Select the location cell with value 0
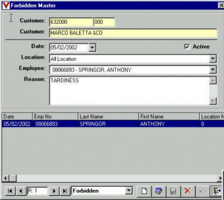Viewport: 224px width, 200px height. coord(212,124)
